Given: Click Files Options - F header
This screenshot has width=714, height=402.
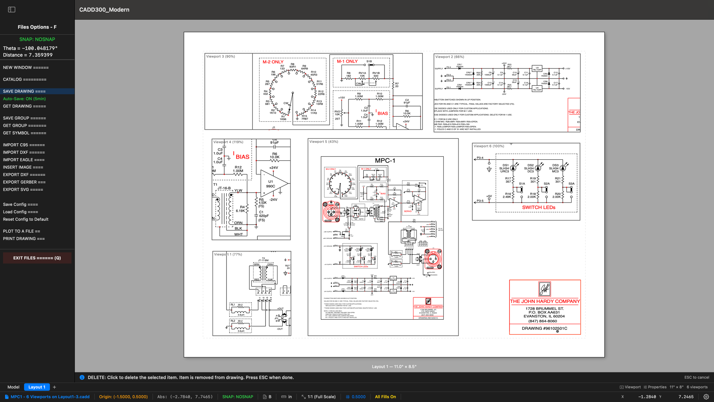Looking at the screenshot, I should (x=37, y=27).
